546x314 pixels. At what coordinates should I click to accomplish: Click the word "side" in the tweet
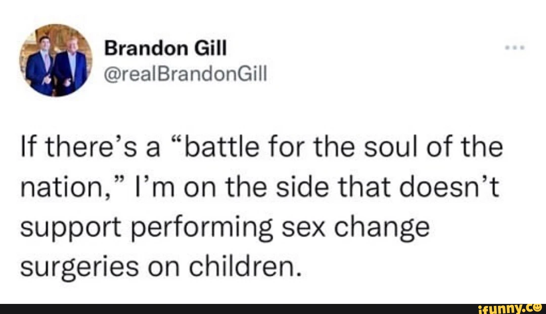pos(302,187)
